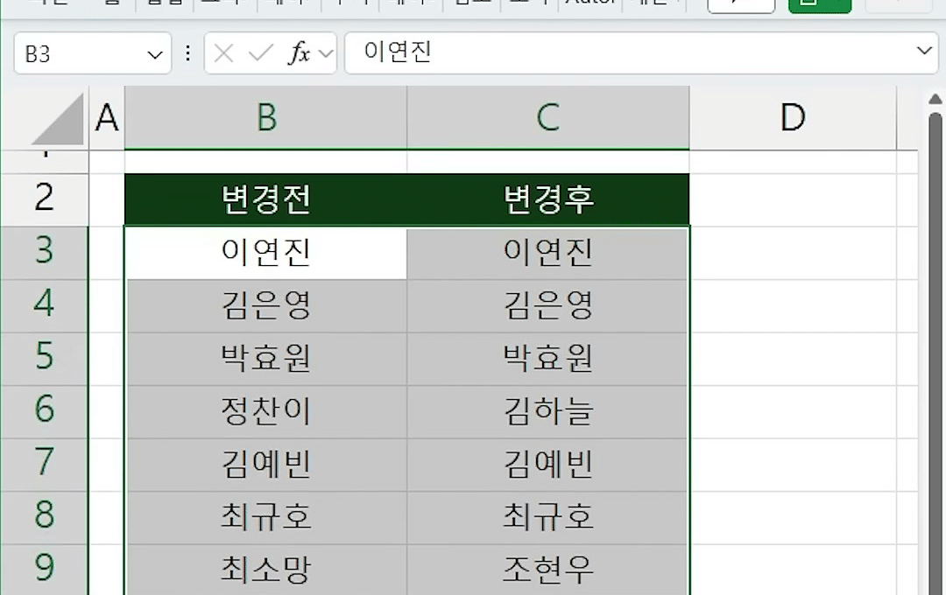
Task: Select row 4 header
Action: [x=45, y=306]
